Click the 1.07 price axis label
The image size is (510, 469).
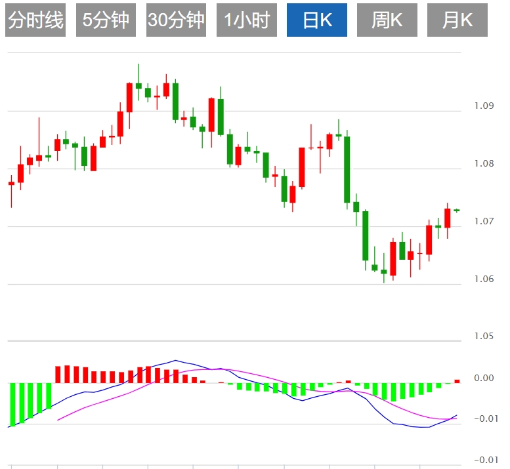pyautogui.click(x=484, y=221)
